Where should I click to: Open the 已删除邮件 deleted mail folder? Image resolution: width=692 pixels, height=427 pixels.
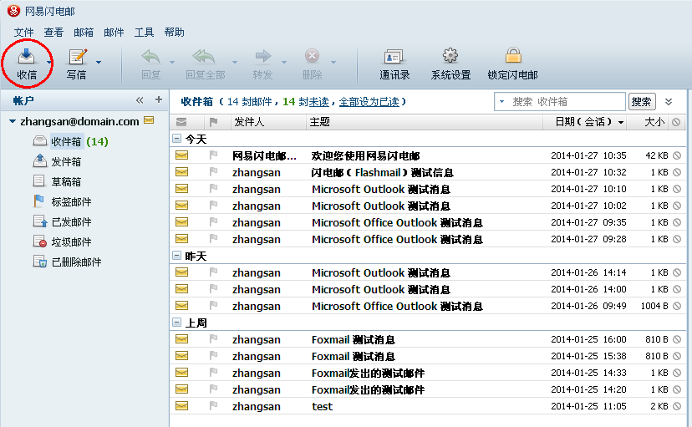[x=68, y=262]
